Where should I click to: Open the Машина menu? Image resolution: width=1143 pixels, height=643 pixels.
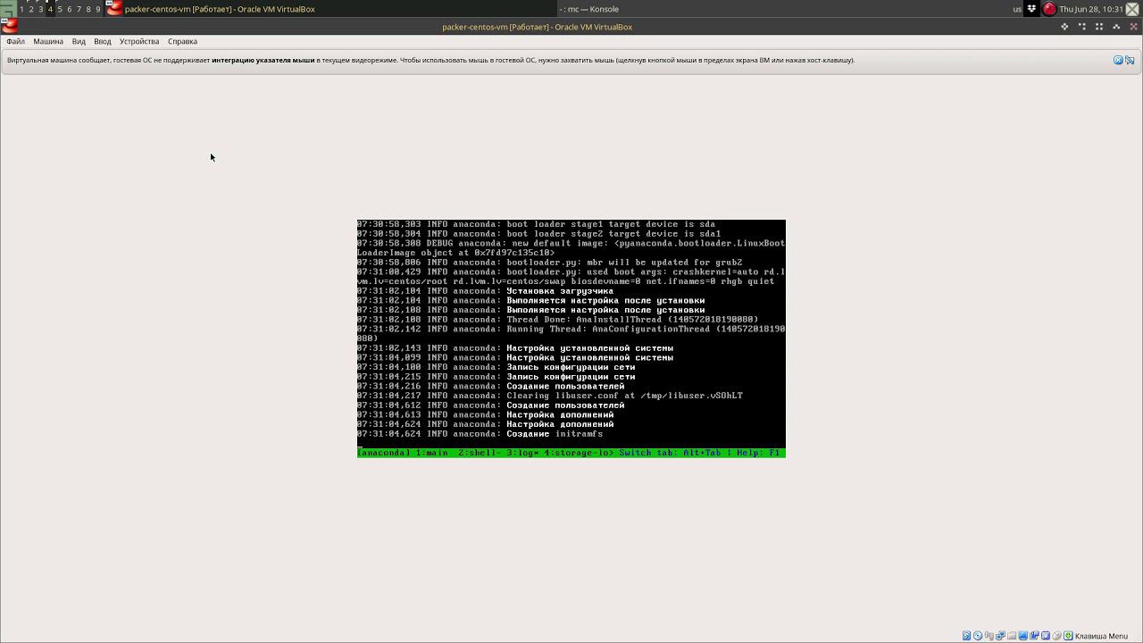[48, 41]
